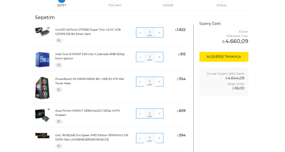Click the 5 Ürün label

pos(244,32)
